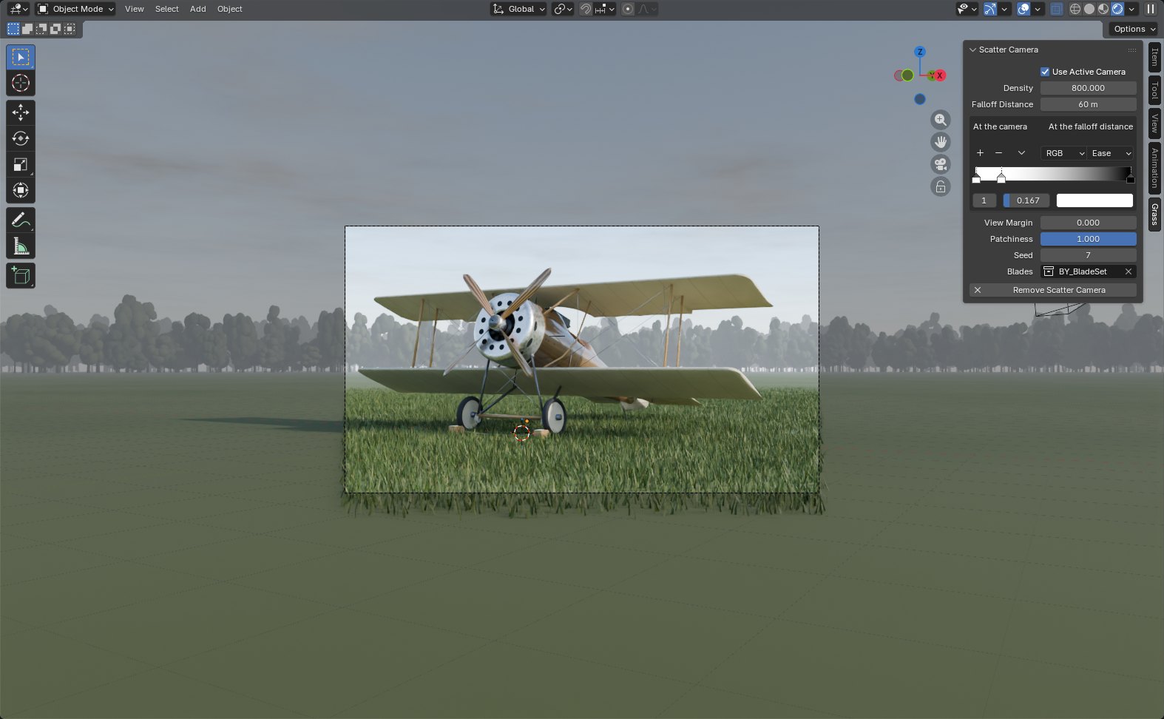
Task: Switch to wireframe viewport shading
Action: pyautogui.click(x=1075, y=9)
